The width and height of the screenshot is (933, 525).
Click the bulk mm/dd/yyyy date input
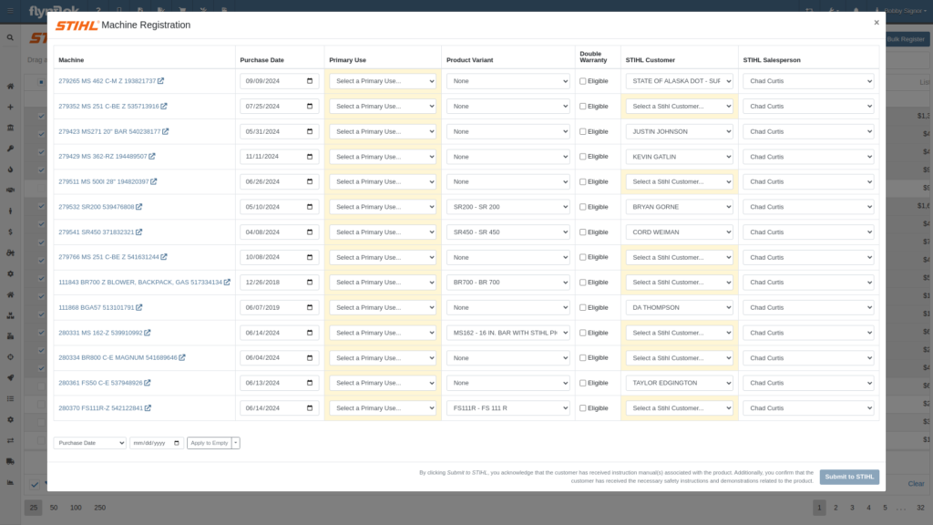click(x=157, y=443)
